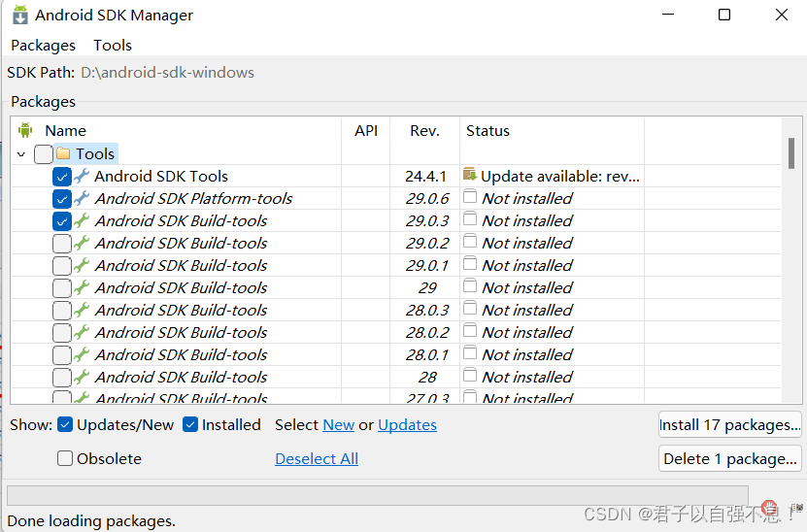This screenshot has height=532, width=807.
Task: Check Build-tools rev 28 checkbox
Action: click(x=62, y=378)
